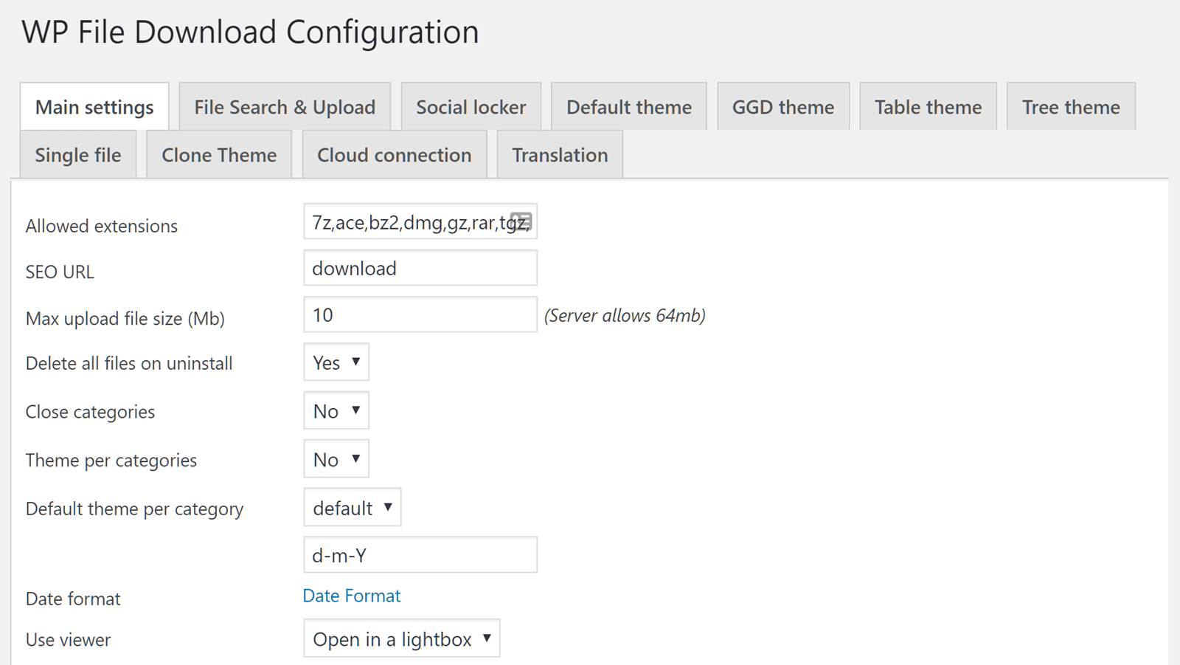Open the Translation tab

click(x=560, y=155)
